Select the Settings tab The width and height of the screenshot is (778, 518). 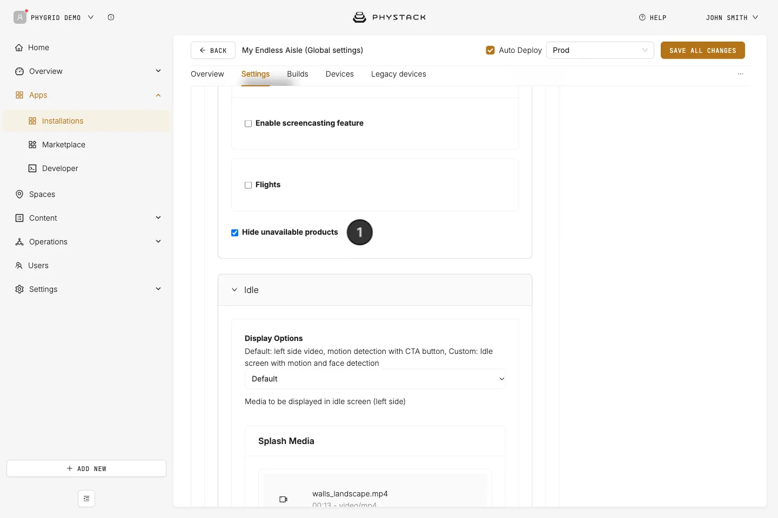point(256,74)
